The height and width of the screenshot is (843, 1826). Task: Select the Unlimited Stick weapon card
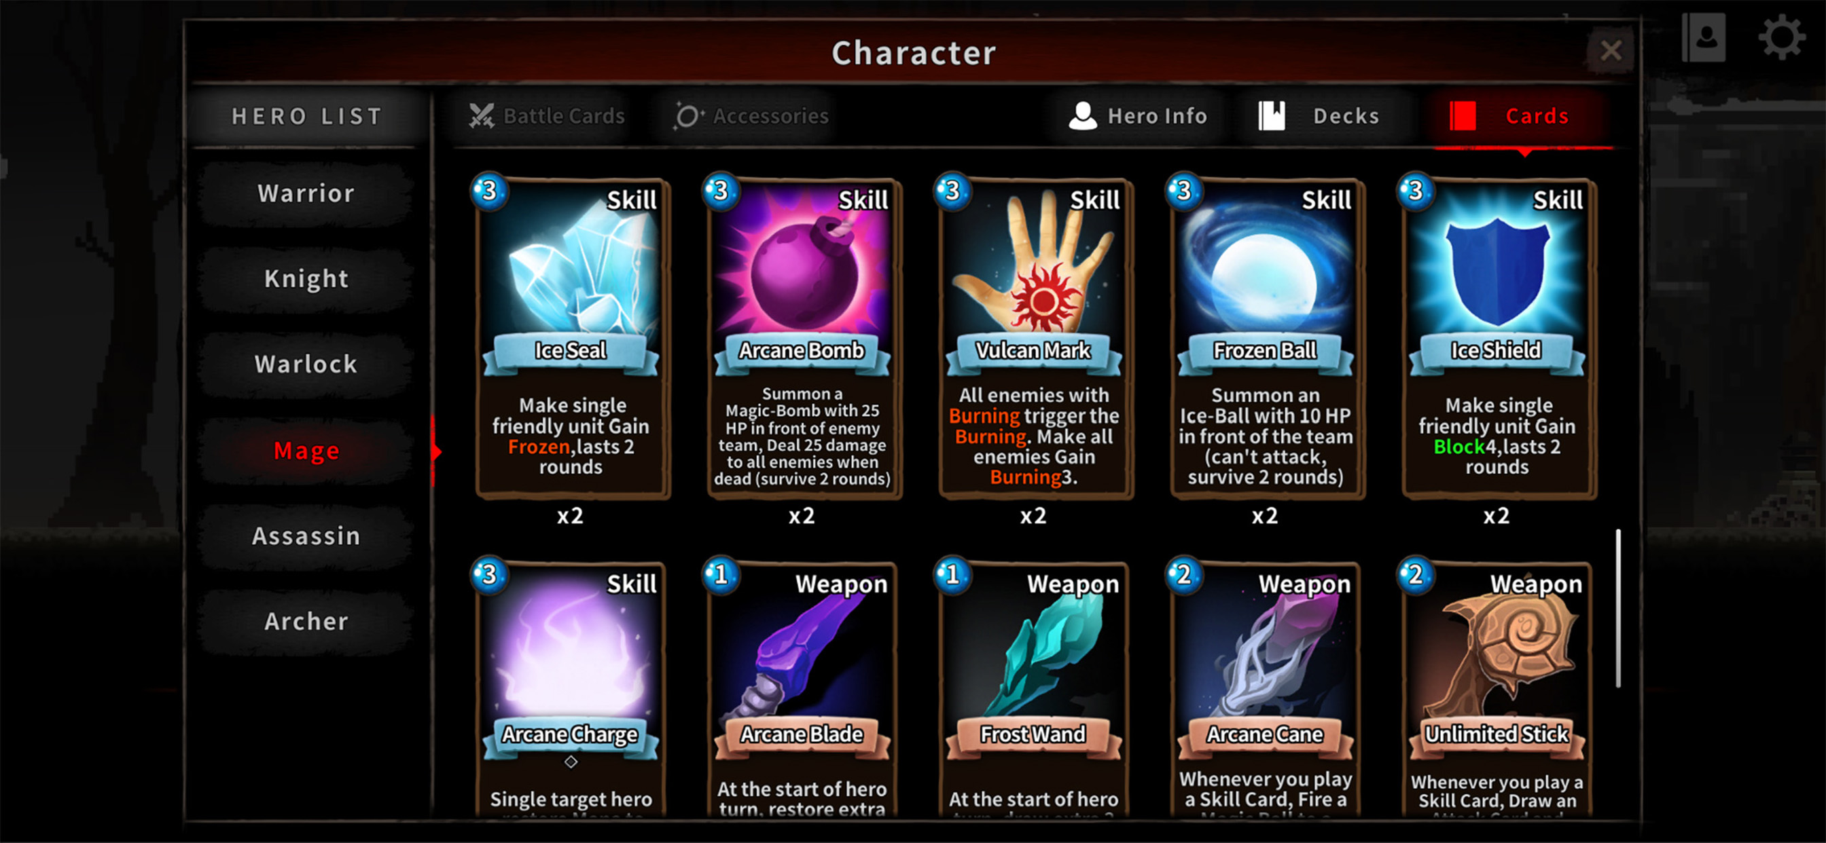click(1497, 688)
